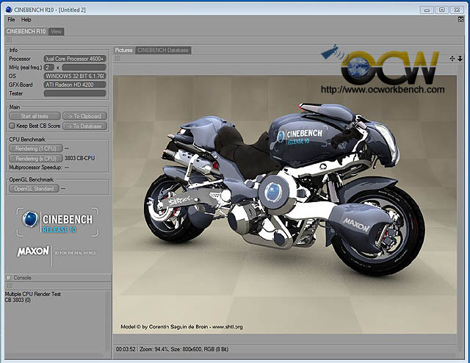
Task: Switch to the CINEBENCH R10 tab
Action: coord(26,31)
